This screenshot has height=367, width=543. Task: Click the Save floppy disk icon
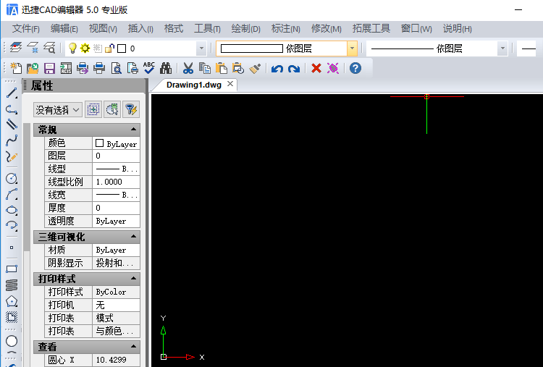click(50, 68)
